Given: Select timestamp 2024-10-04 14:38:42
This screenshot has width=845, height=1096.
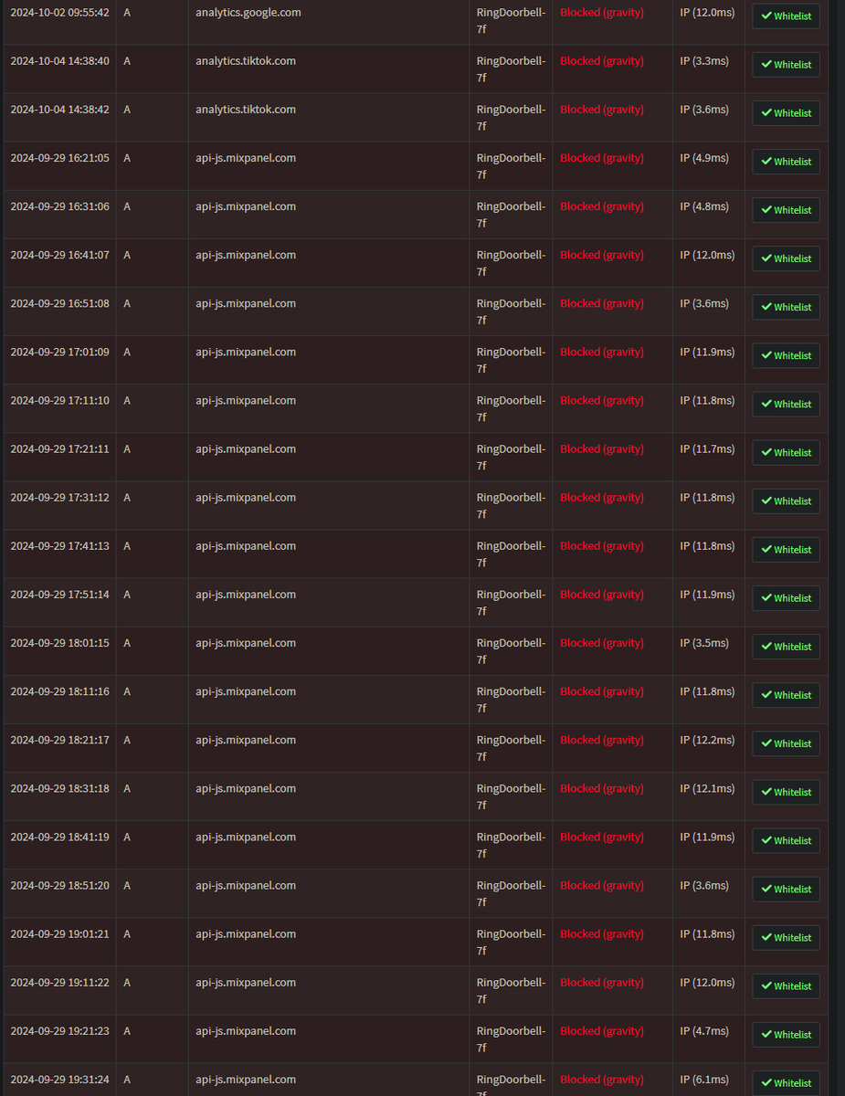Looking at the screenshot, I should click(59, 110).
